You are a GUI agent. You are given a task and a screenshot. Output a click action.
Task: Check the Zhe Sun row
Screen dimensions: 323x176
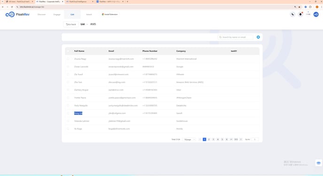68,82
